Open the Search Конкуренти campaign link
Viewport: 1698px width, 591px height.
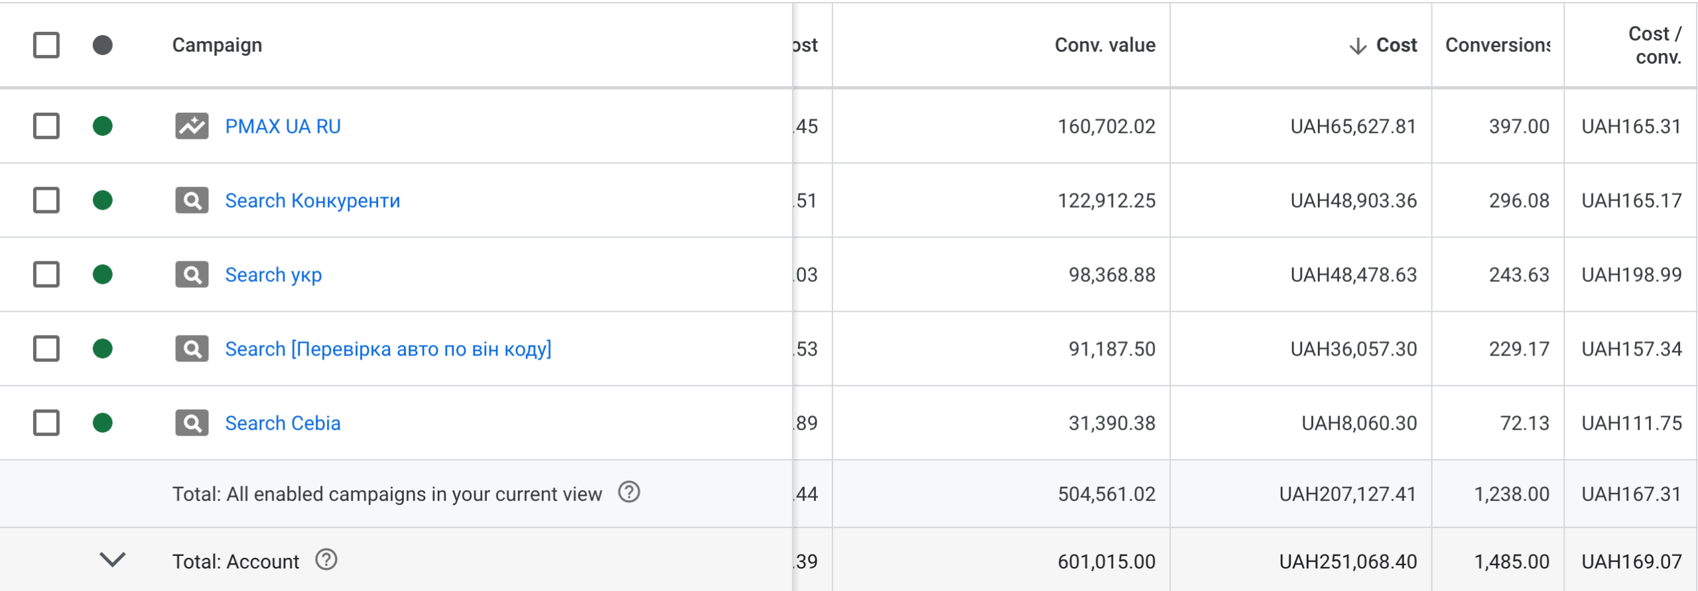(312, 200)
